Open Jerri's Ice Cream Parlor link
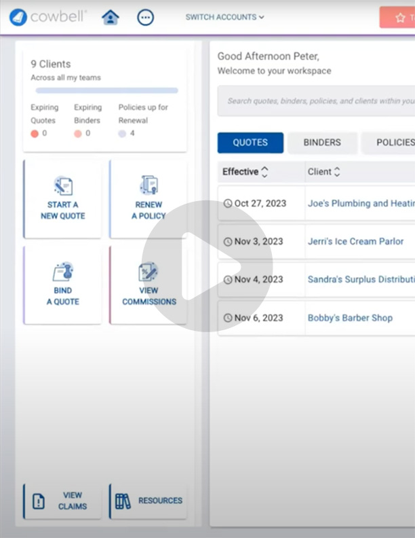415x538 pixels. click(355, 241)
